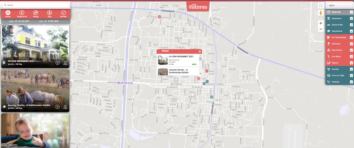
Task: Open the child eating event card
Action: click(35, 130)
